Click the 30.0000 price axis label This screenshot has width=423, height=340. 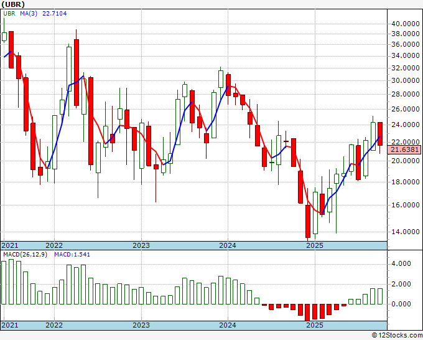pyautogui.click(x=406, y=81)
